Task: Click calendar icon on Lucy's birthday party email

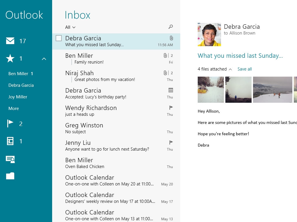Action: [x=171, y=90]
